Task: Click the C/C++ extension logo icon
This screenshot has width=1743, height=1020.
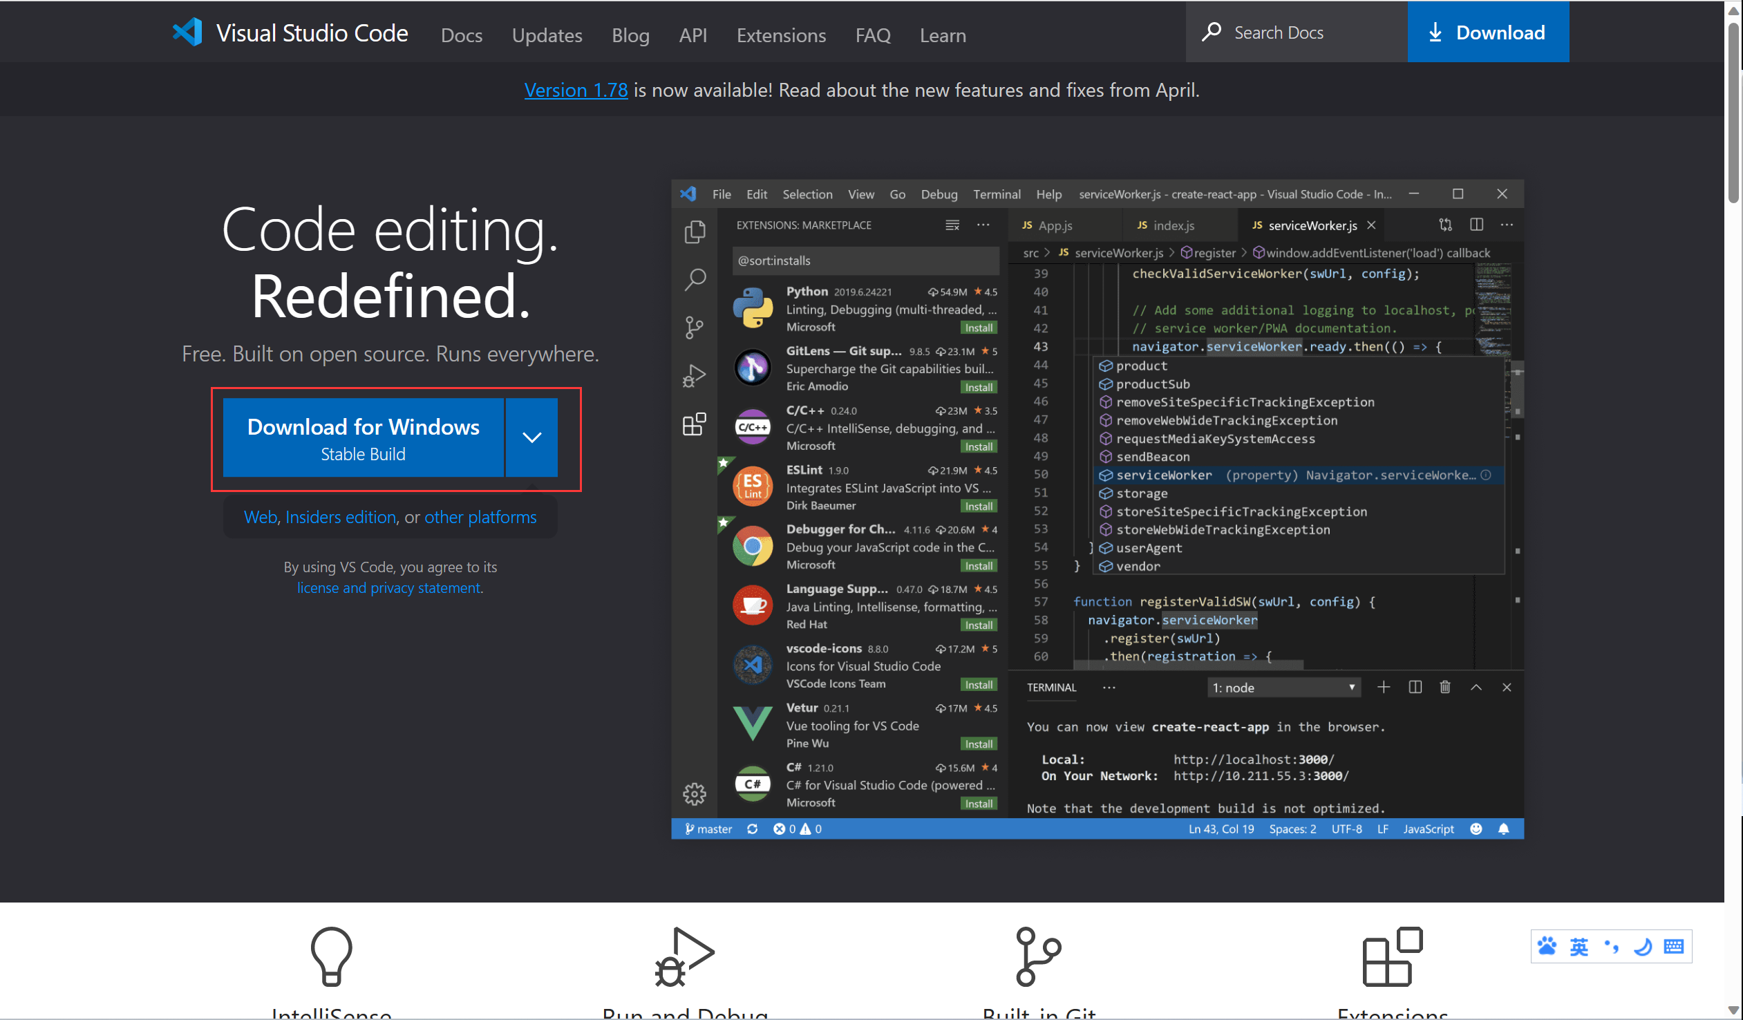Action: point(753,426)
